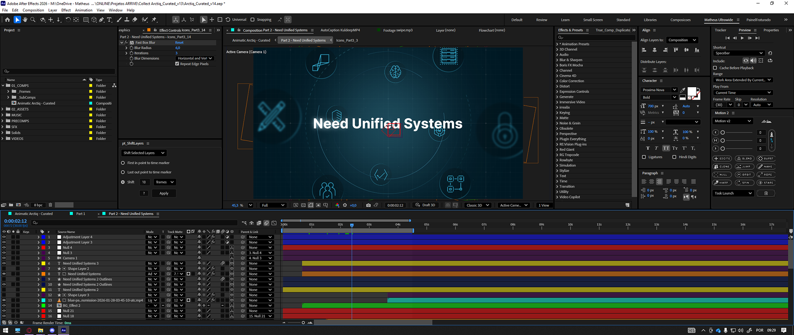Open Proxima Nova font dropdown
The height and width of the screenshot is (335, 794).
point(659,90)
